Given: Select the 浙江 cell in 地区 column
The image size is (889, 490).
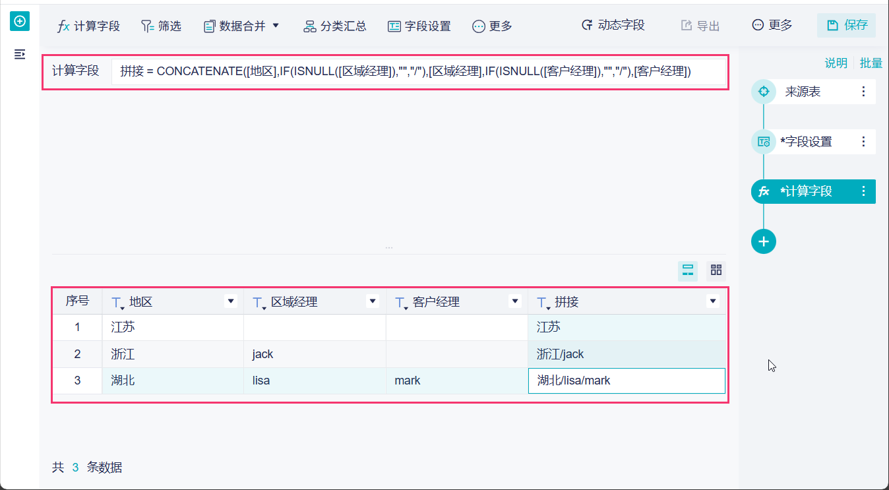Looking at the screenshot, I should 173,354.
